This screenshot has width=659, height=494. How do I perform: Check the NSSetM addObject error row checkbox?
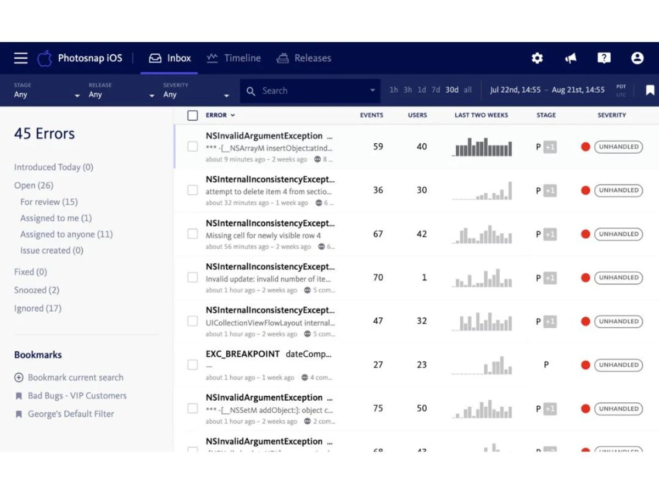[193, 408]
